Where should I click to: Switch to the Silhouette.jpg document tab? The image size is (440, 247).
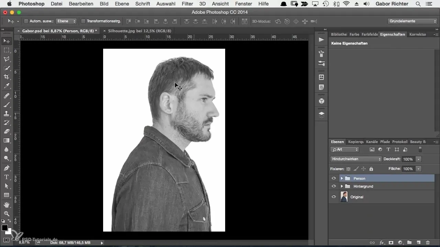coord(139,31)
